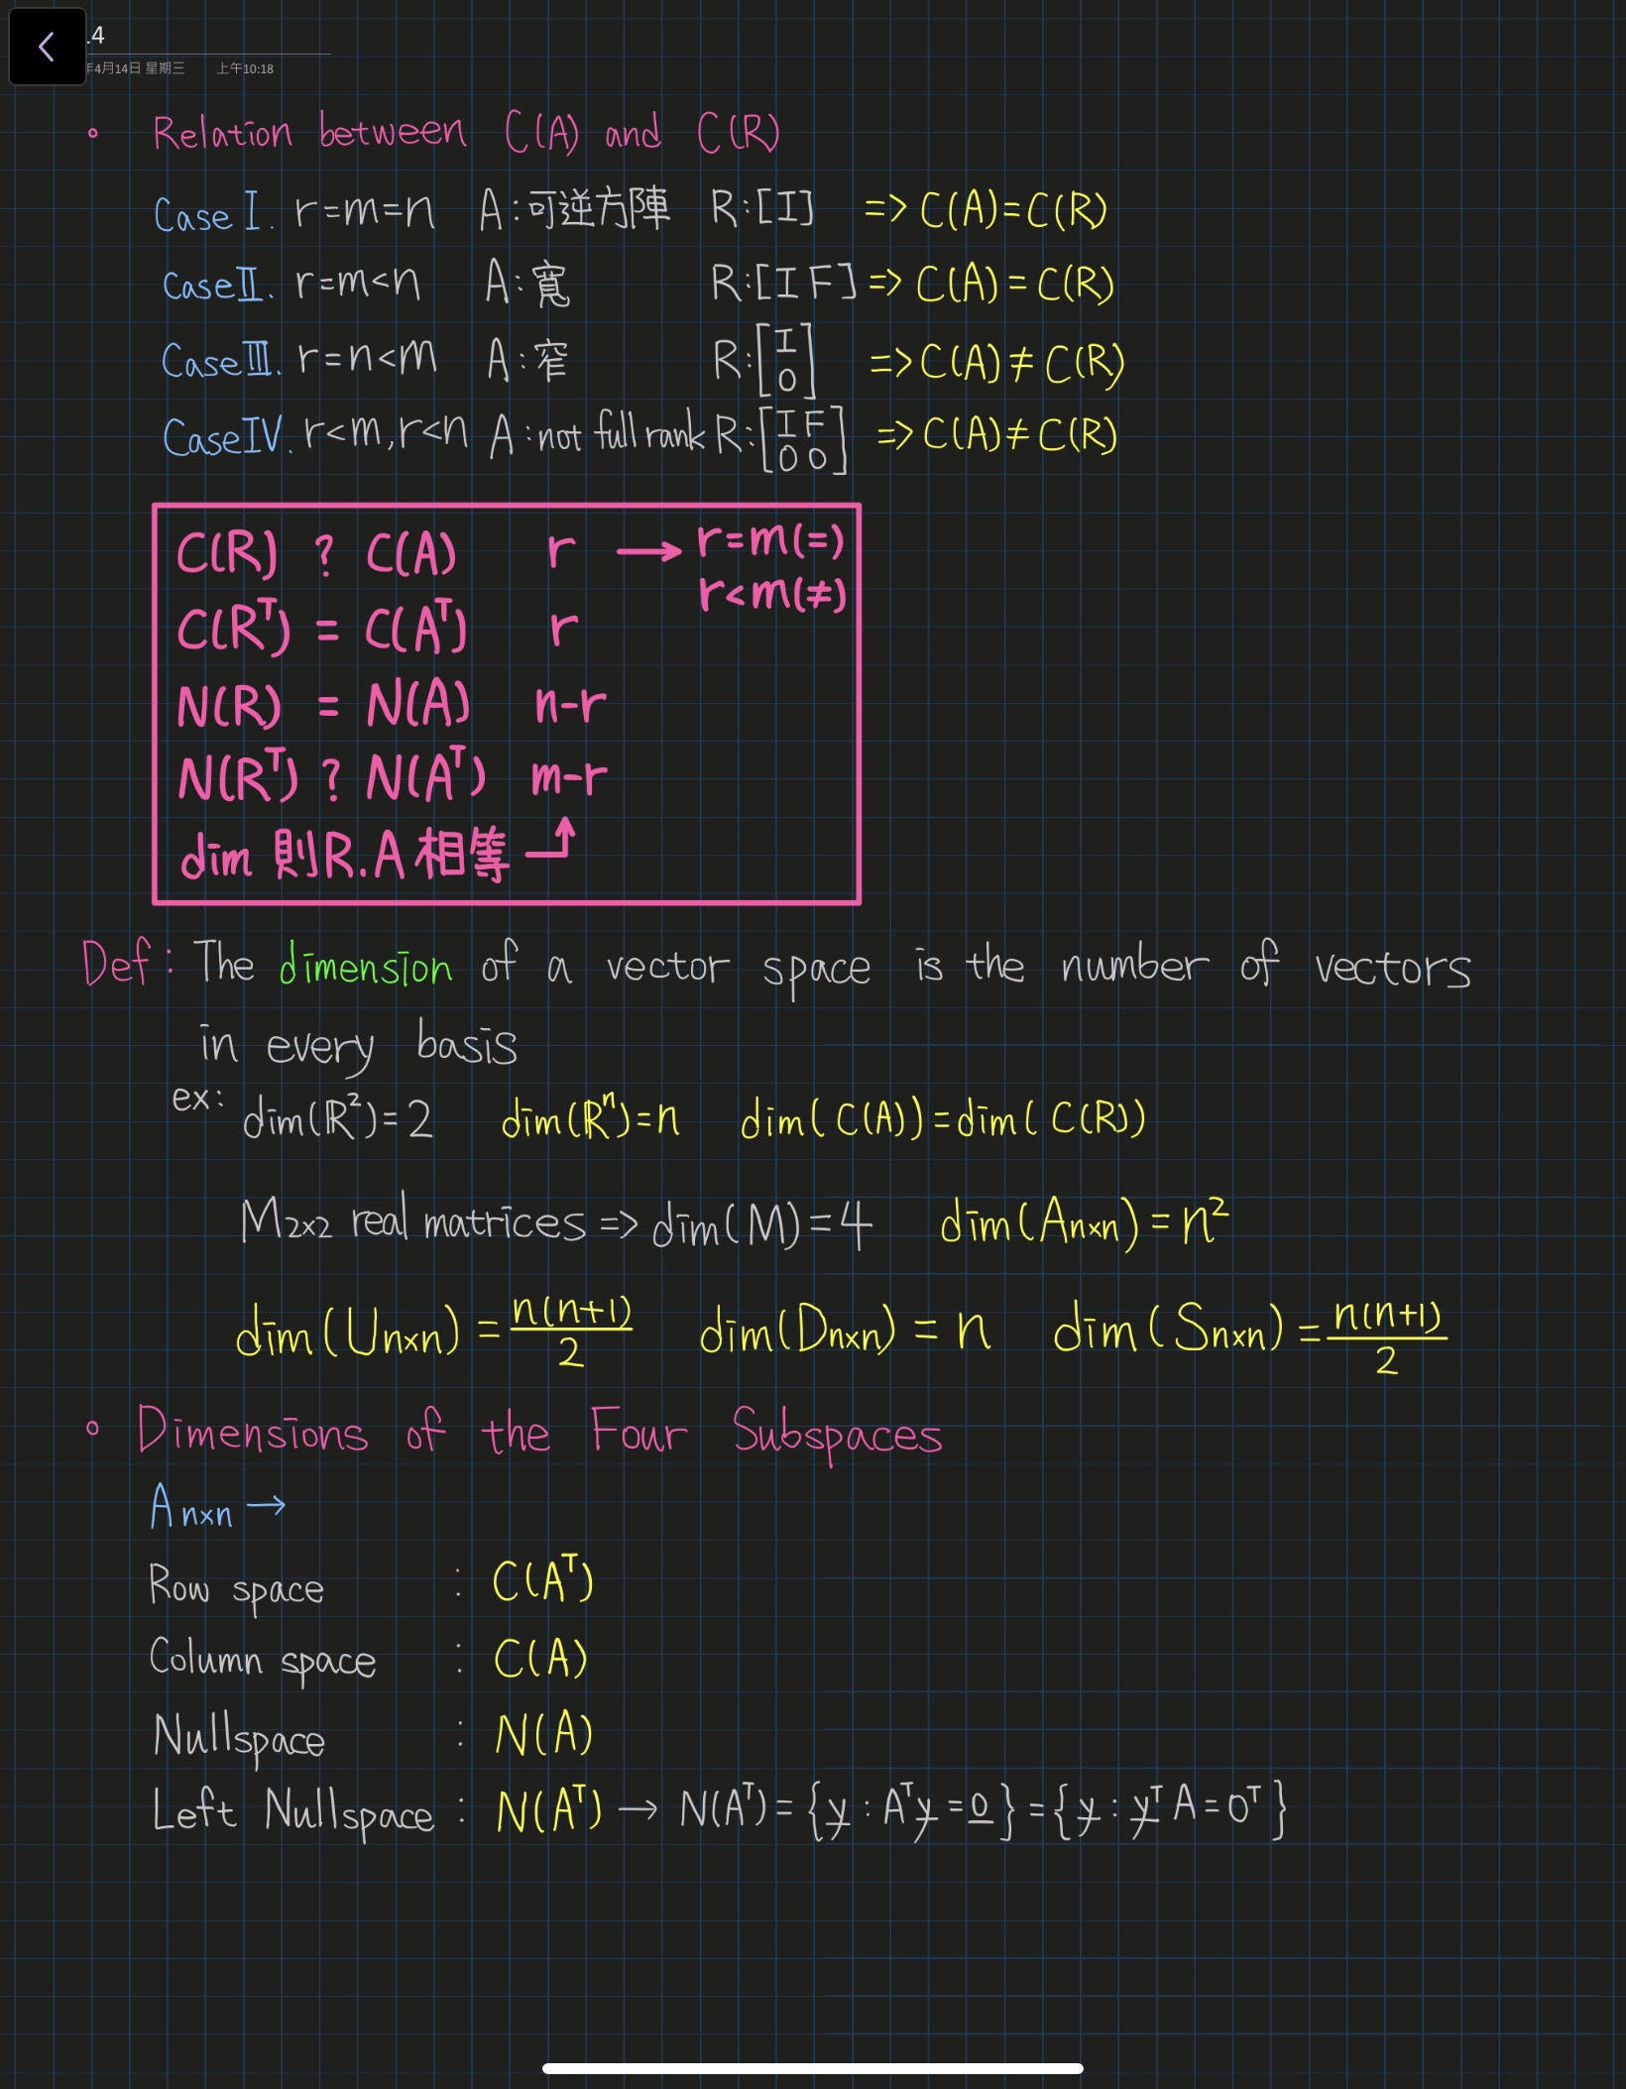The width and height of the screenshot is (1626, 2089).
Task: Click the yellow "dim(Dnxn) = n" formula
Action: pos(844,1331)
